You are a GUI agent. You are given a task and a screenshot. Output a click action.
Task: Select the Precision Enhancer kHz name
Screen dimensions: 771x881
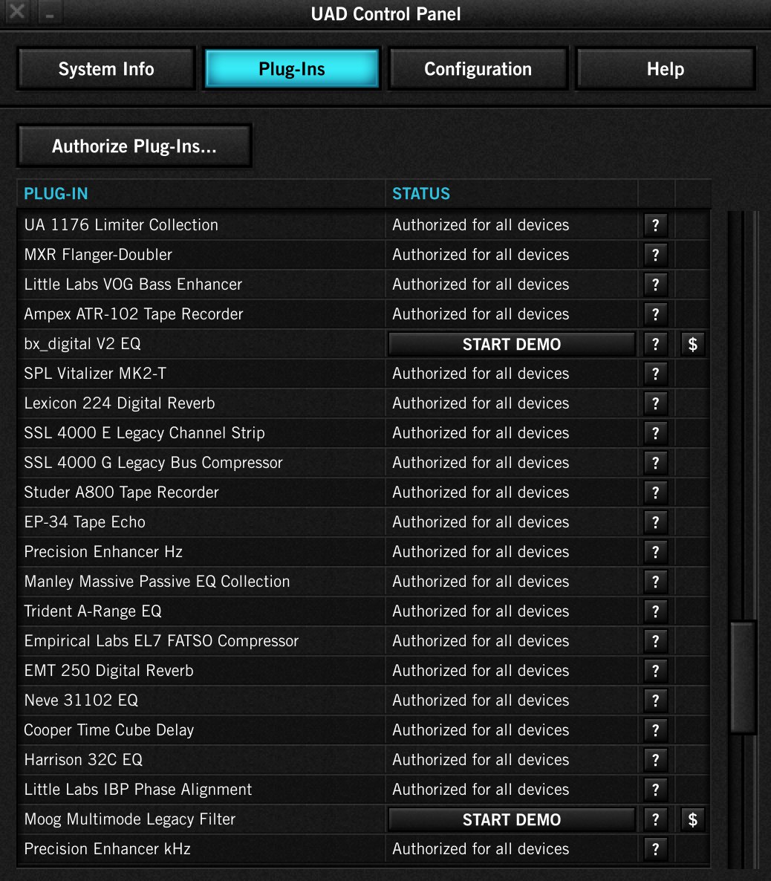point(108,850)
